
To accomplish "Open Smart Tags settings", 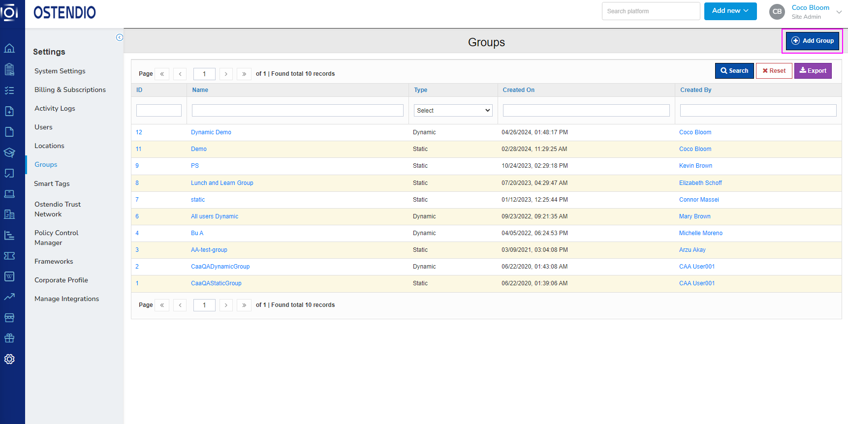I will [x=52, y=183].
